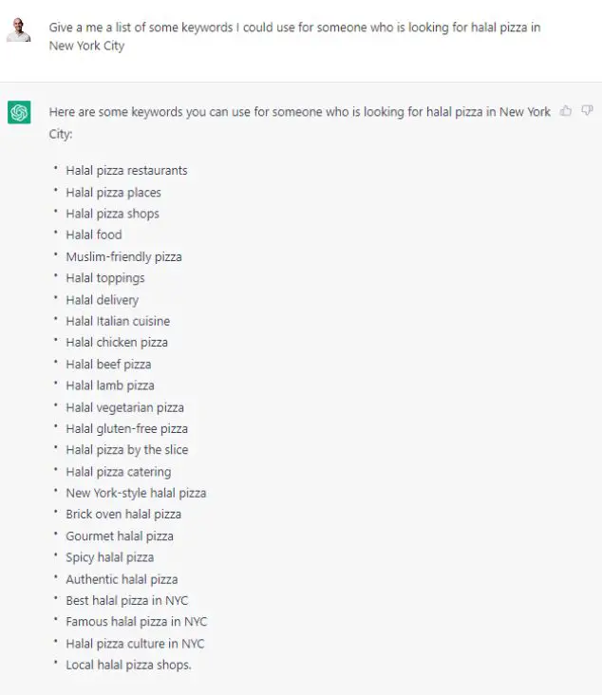Click the 'Halal delivery' list entry
Screen dimensions: 602x695
point(103,300)
